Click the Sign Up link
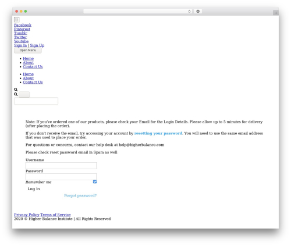The height and width of the screenshot is (246, 291). click(x=37, y=45)
